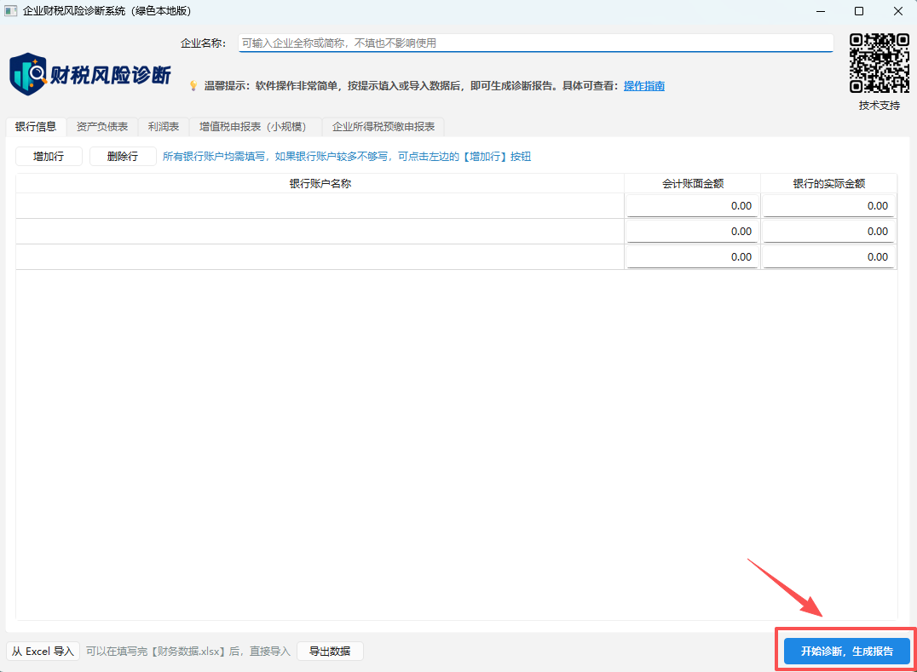Edit second row 会计账面金额 value
The width and height of the screenshot is (917, 672).
(x=692, y=232)
